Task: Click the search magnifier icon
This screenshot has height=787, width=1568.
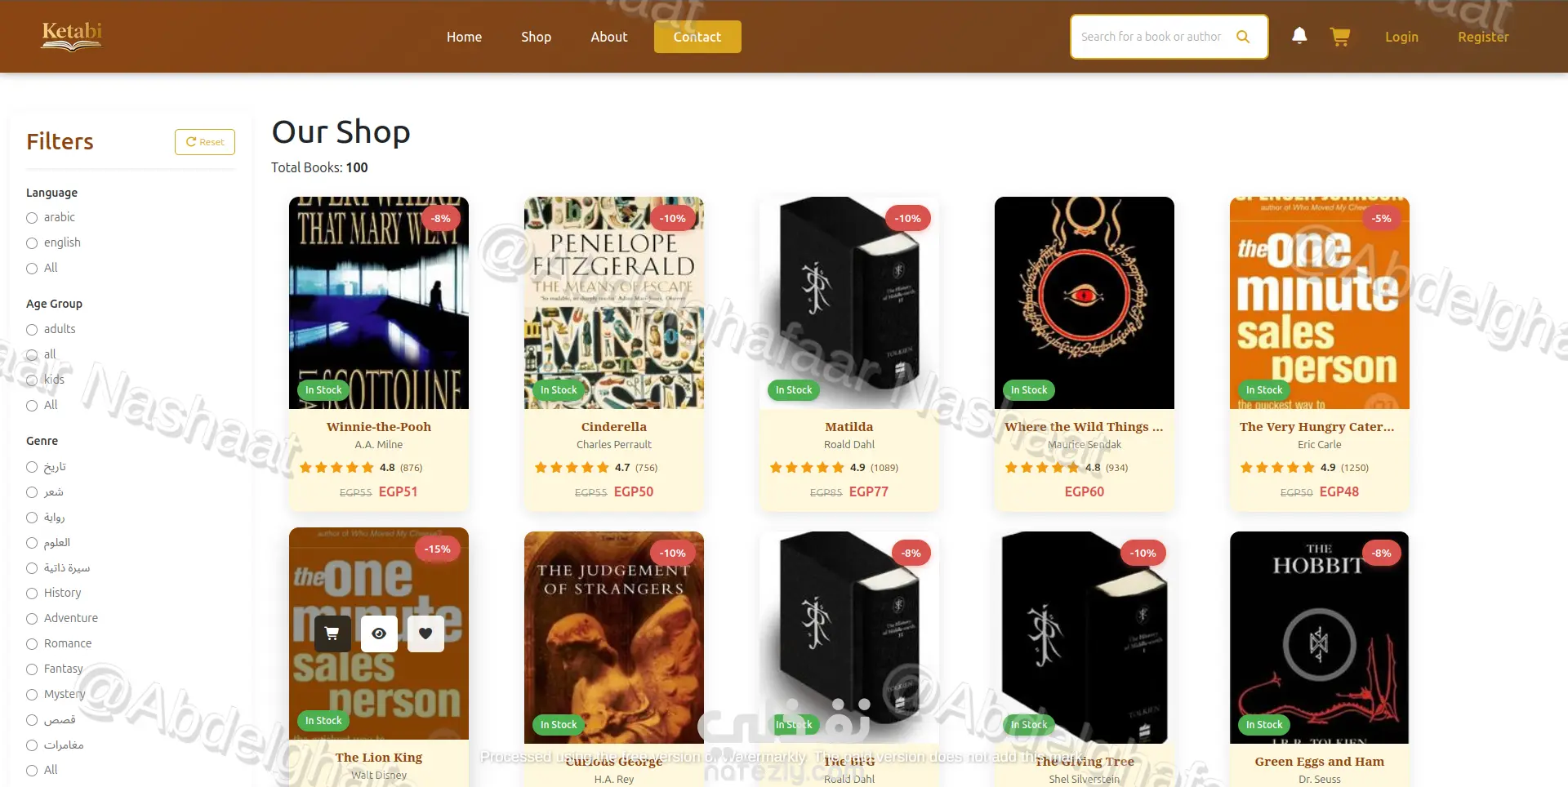Action: click(1243, 37)
